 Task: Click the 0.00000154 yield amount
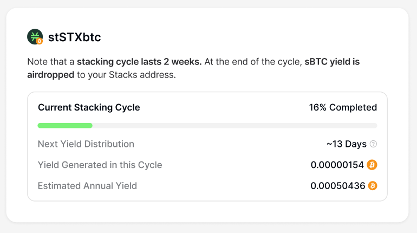[x=337, y=165]
